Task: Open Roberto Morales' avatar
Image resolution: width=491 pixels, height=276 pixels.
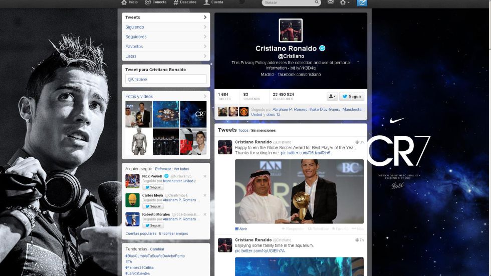Action: (132, 219)
